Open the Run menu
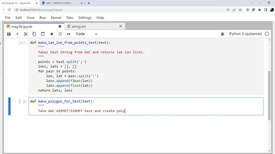 43,18
